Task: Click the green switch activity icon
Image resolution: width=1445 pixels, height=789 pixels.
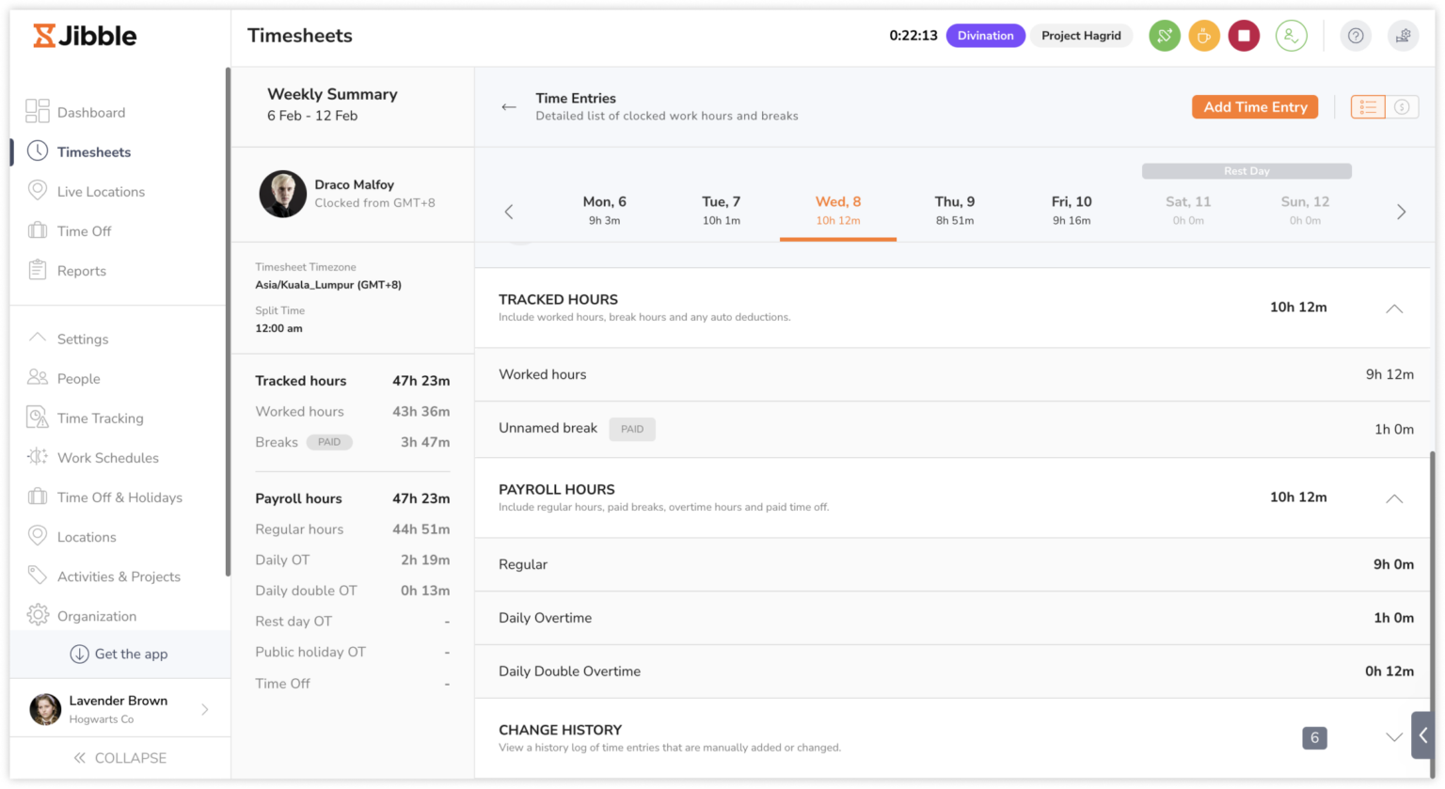Action: coord(1164,36)
